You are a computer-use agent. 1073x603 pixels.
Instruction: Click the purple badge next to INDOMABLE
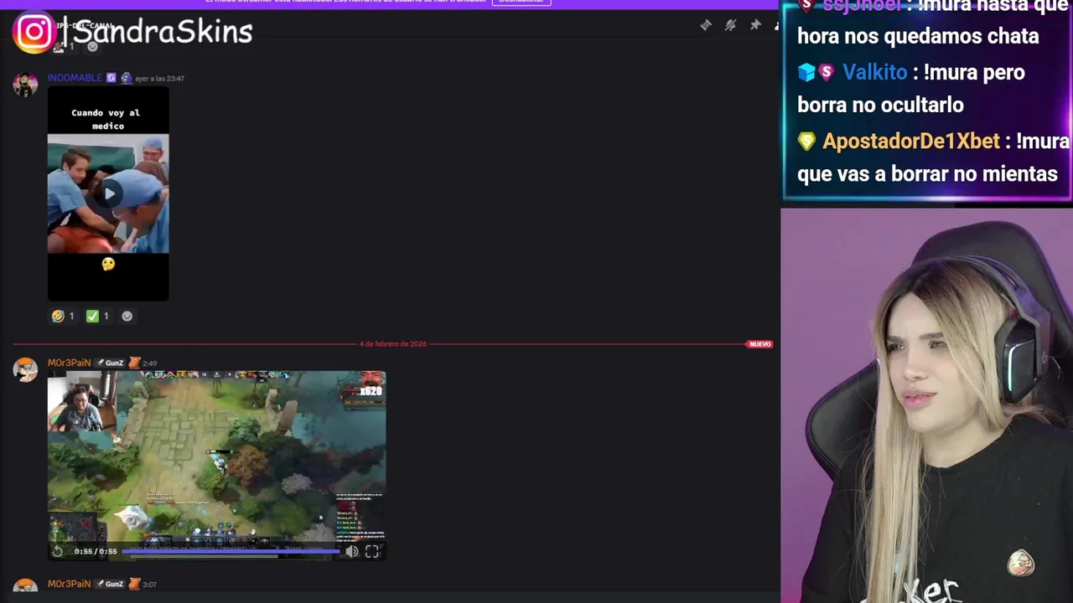pos(111,78)
